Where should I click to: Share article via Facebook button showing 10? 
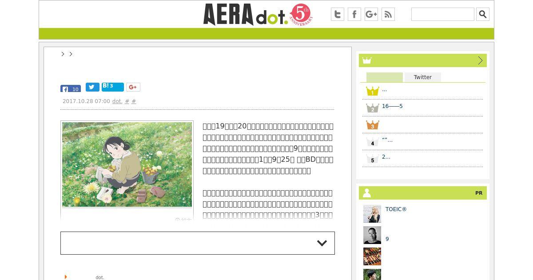(71, 88)
